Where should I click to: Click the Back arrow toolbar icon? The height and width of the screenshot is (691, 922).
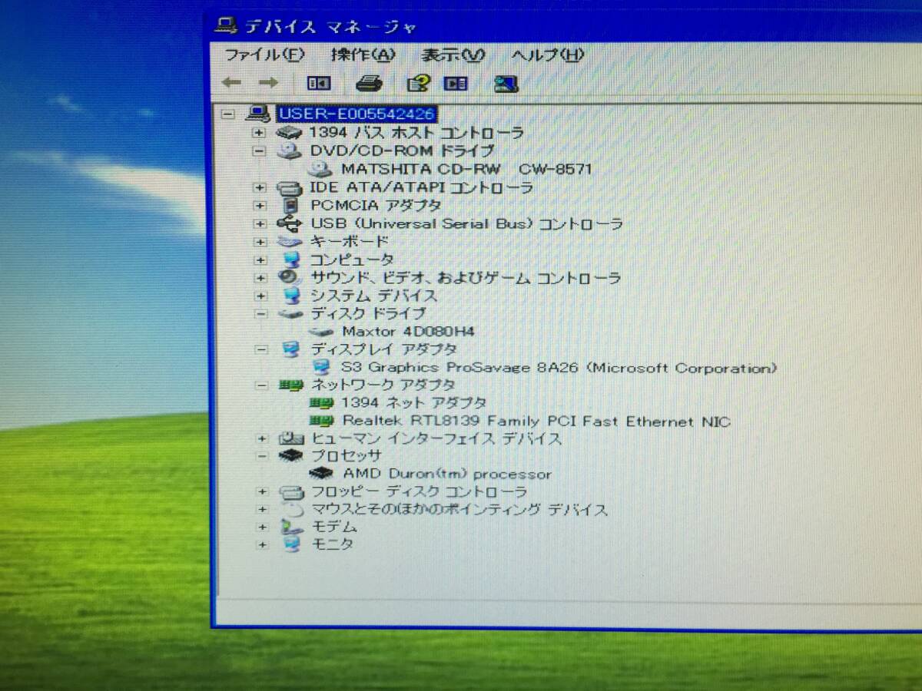231,83
